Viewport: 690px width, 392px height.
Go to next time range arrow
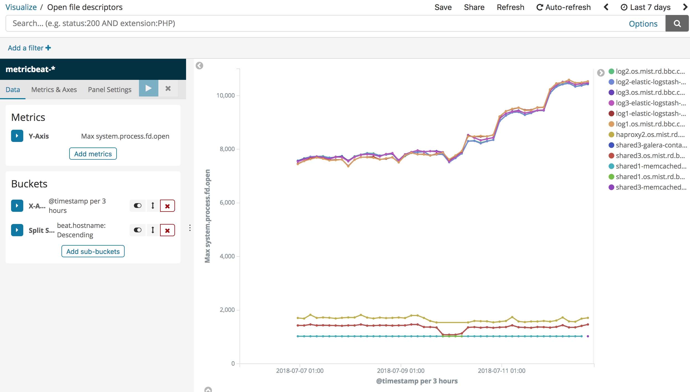[x=685, y=7]
